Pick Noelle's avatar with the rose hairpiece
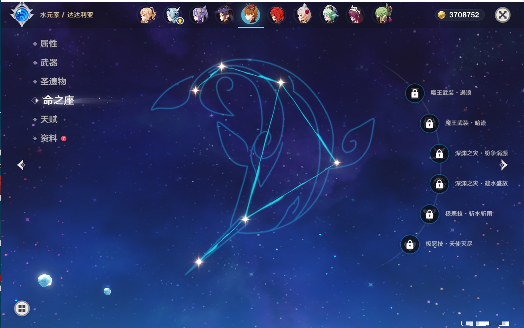 click(303, 15)
